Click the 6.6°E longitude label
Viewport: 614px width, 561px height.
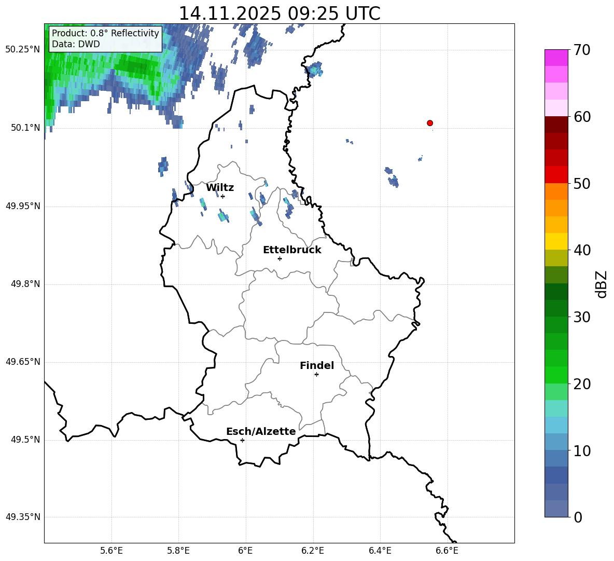[447, 551]
